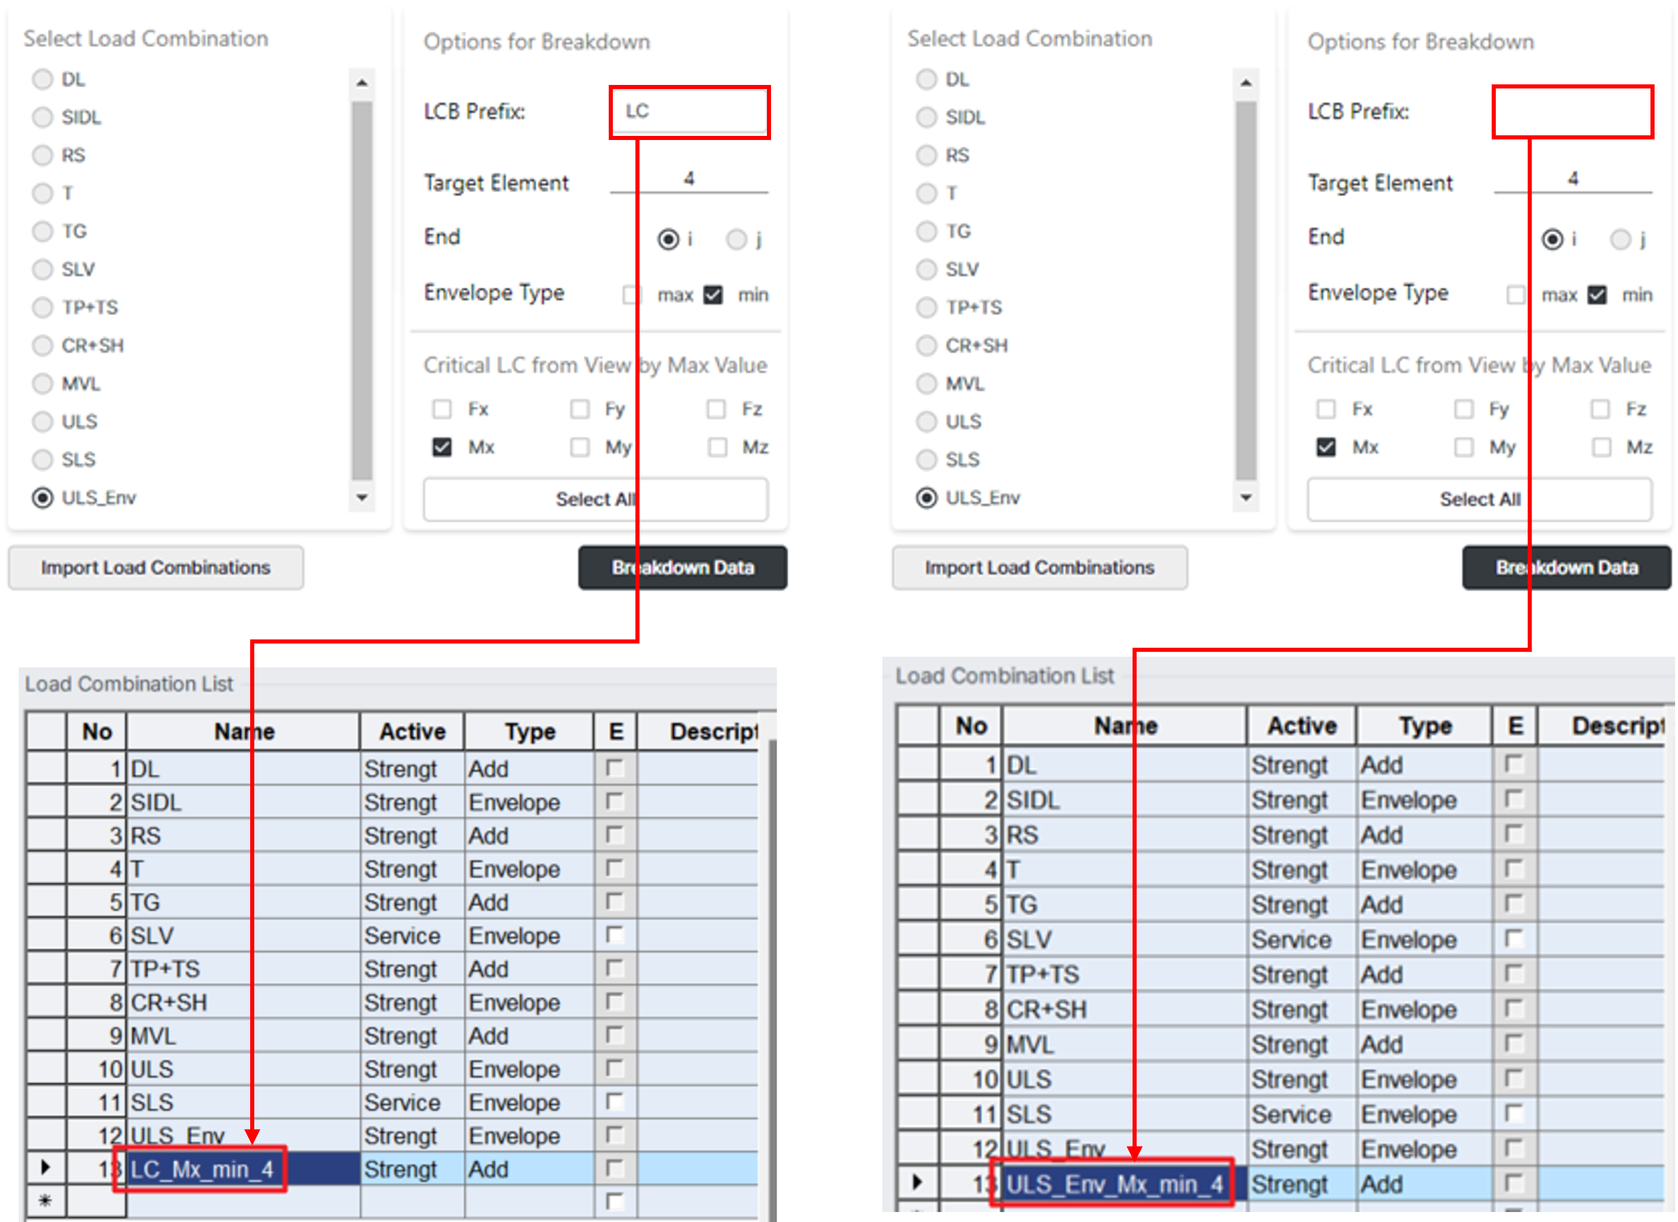Select End i radio in right panel

1552,239
